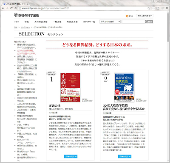This screenshot has width=170, height=163.
Task: Open the TOP navigation item
Action: (17, 22)
